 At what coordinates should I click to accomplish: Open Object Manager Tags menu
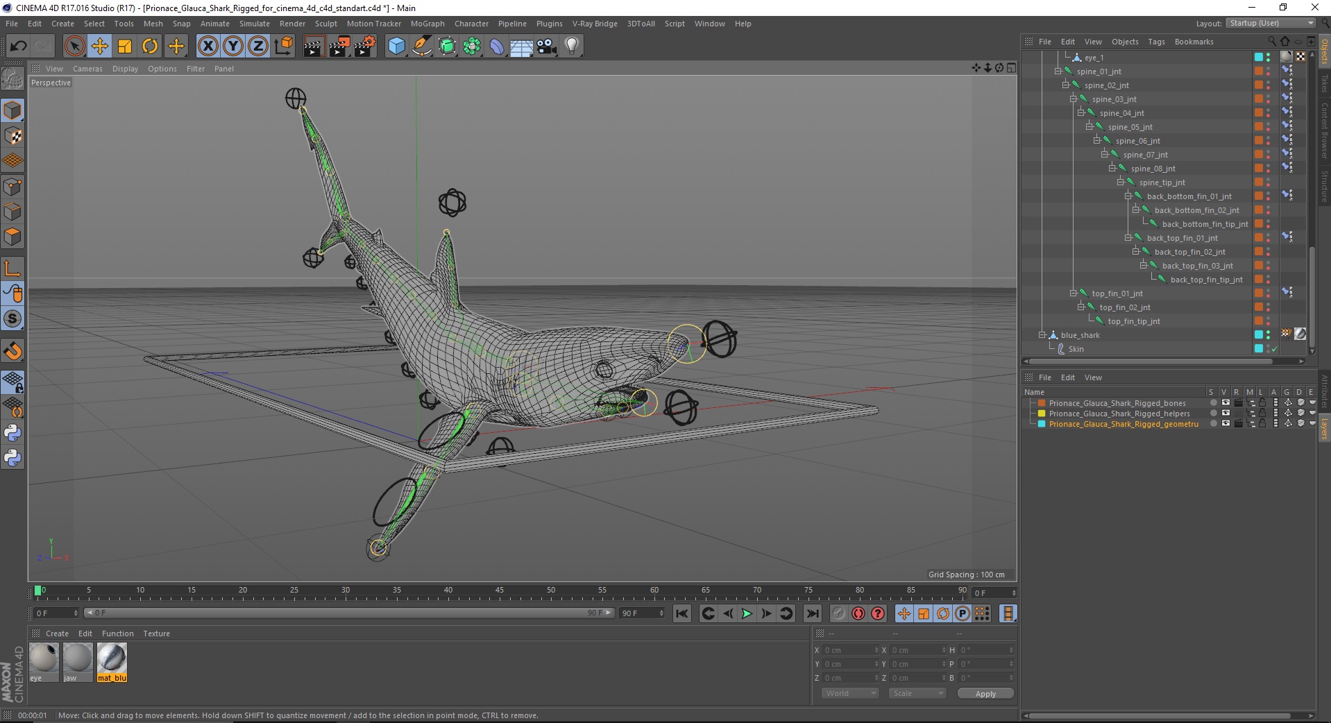pyautogui.click(x=1156, y=42)
